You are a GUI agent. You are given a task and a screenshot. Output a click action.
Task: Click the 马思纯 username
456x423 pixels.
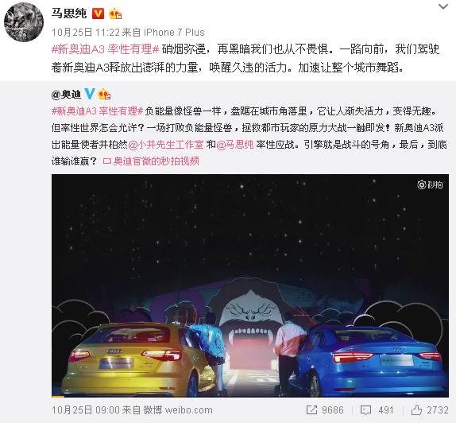pos(69,14)
